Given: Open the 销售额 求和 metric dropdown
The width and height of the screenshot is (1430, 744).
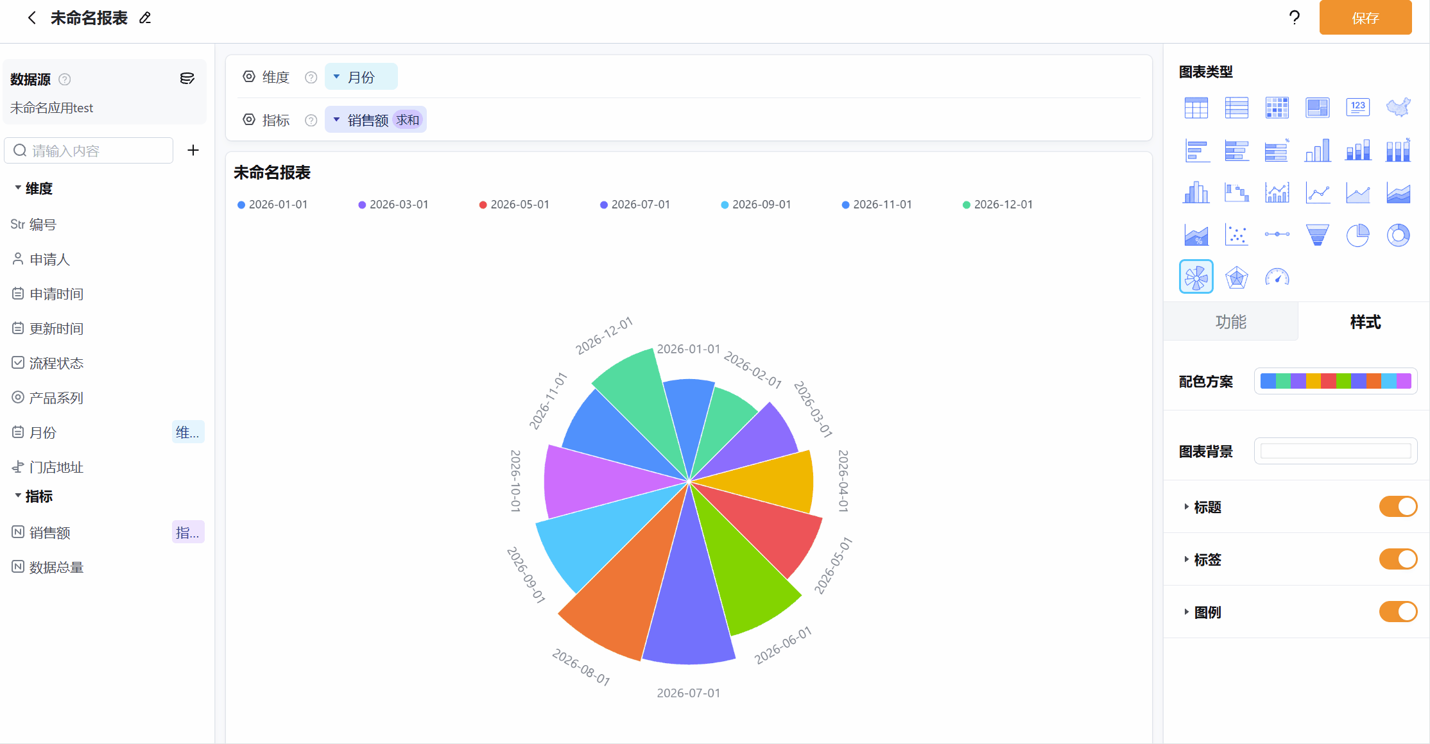Looking at the screenshot, I should click(x=375, y=120).
